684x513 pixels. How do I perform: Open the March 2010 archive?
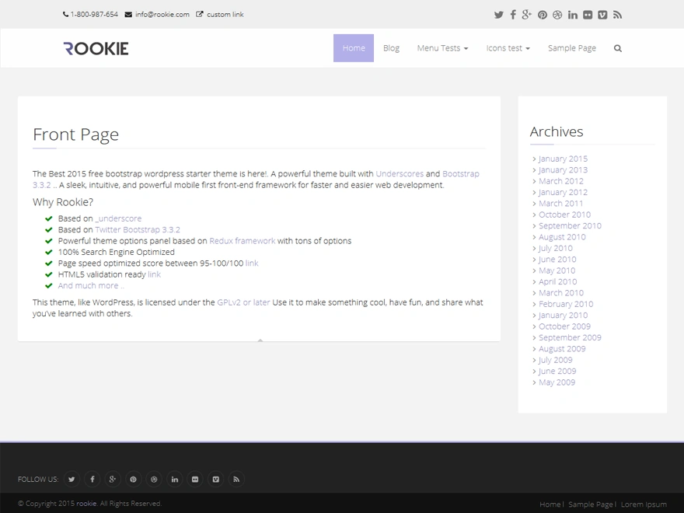pyautogui.click(x=561, y=293)
